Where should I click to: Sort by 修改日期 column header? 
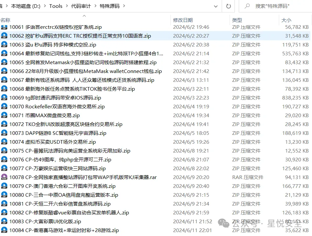(183, 20)
